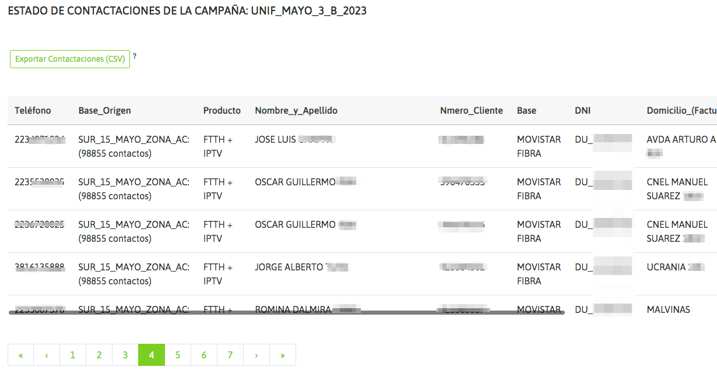
Task: Go to next page arrow
Action: coord(256,355)
